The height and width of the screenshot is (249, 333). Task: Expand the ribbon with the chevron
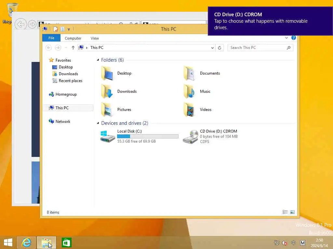click(x=286, y=38)
